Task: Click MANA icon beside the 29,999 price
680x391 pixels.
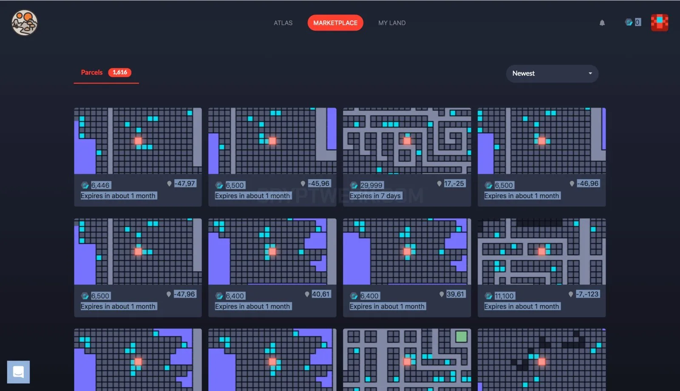Action: pos(354,185)
